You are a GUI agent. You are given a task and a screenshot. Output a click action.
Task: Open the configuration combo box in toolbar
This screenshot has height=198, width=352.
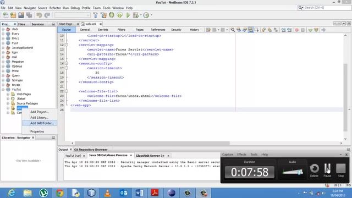click(72, 15)
